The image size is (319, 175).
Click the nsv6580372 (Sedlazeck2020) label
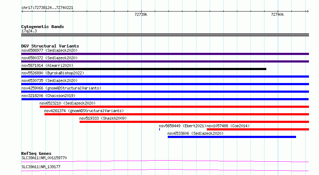[x=49, y=58]
